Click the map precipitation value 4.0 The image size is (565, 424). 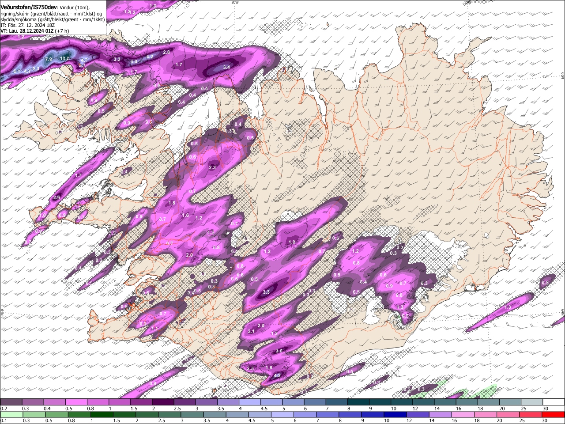pyautogui.click(x=134, y=61)
